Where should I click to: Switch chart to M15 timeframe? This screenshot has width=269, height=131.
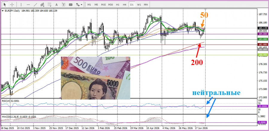pyautogui.click(x=103, y=4)
